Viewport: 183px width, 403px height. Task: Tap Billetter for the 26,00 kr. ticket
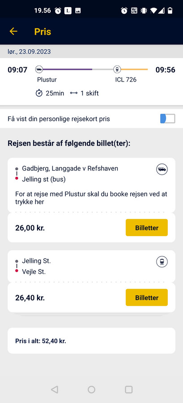click(147, 227)
